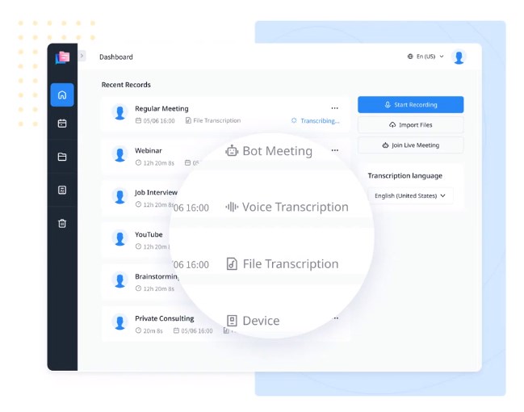Click the 05/06 16:00 date of Private Consulting
Screen dimensions: 524x412
tap(193, 330)
